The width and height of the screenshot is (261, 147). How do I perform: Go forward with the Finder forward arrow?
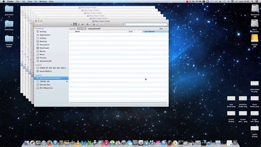(40, 24)
